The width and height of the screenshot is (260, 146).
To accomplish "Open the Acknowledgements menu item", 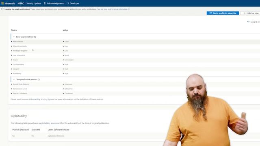I will coord(54,3).
